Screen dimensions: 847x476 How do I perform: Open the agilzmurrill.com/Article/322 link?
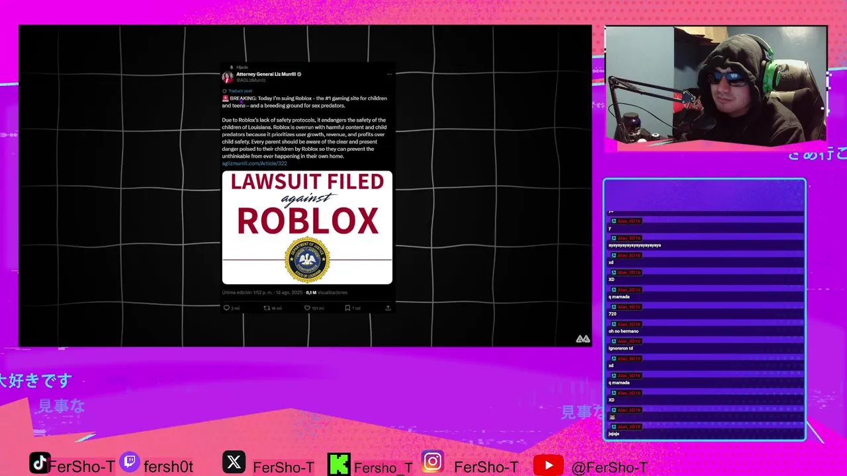coord(255,163)
